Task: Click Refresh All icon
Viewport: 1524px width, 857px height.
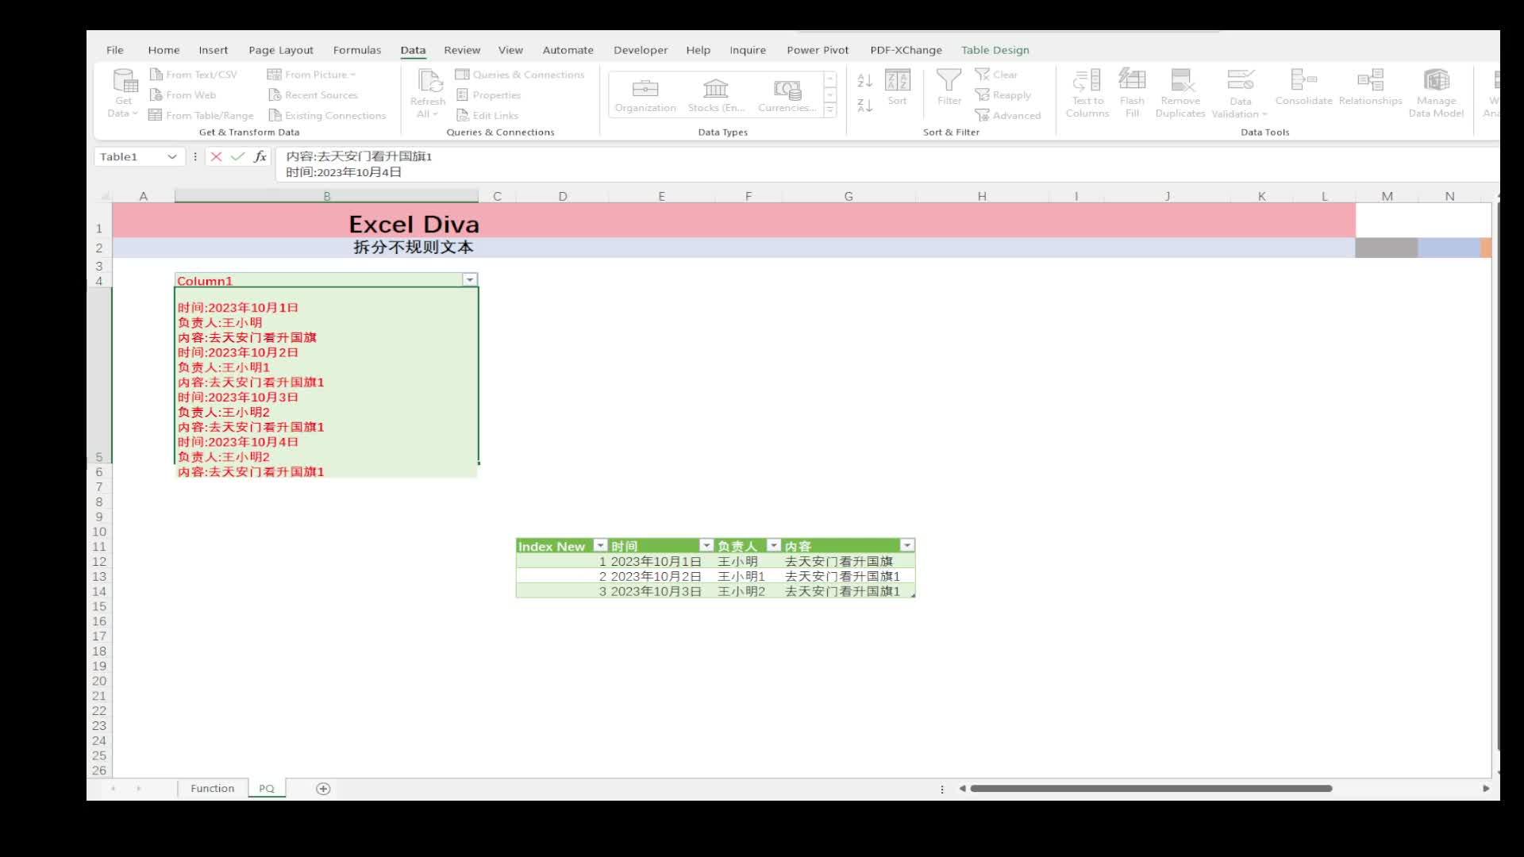Action: click(x=429, y=81)
